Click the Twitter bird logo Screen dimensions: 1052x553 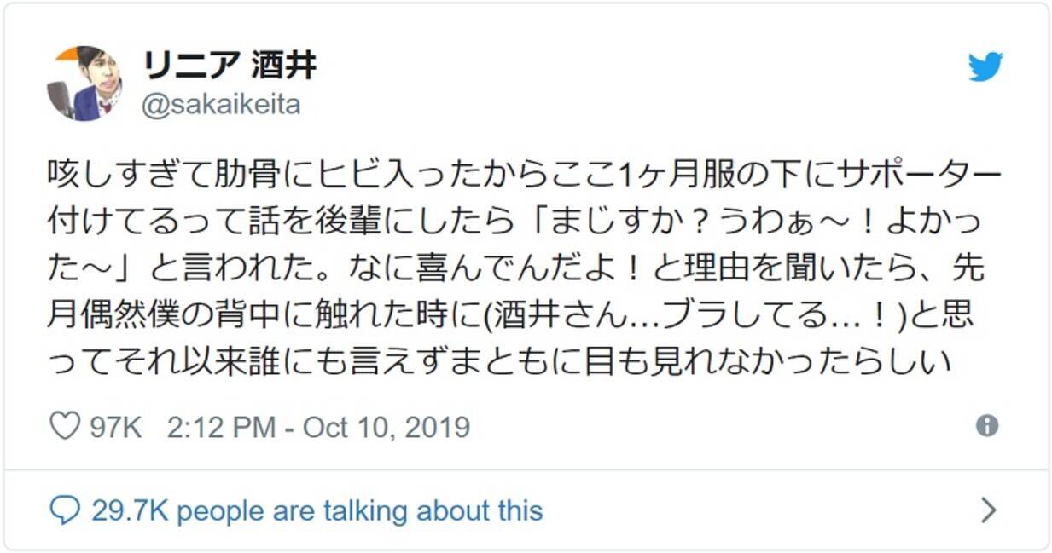click(985, 67)
